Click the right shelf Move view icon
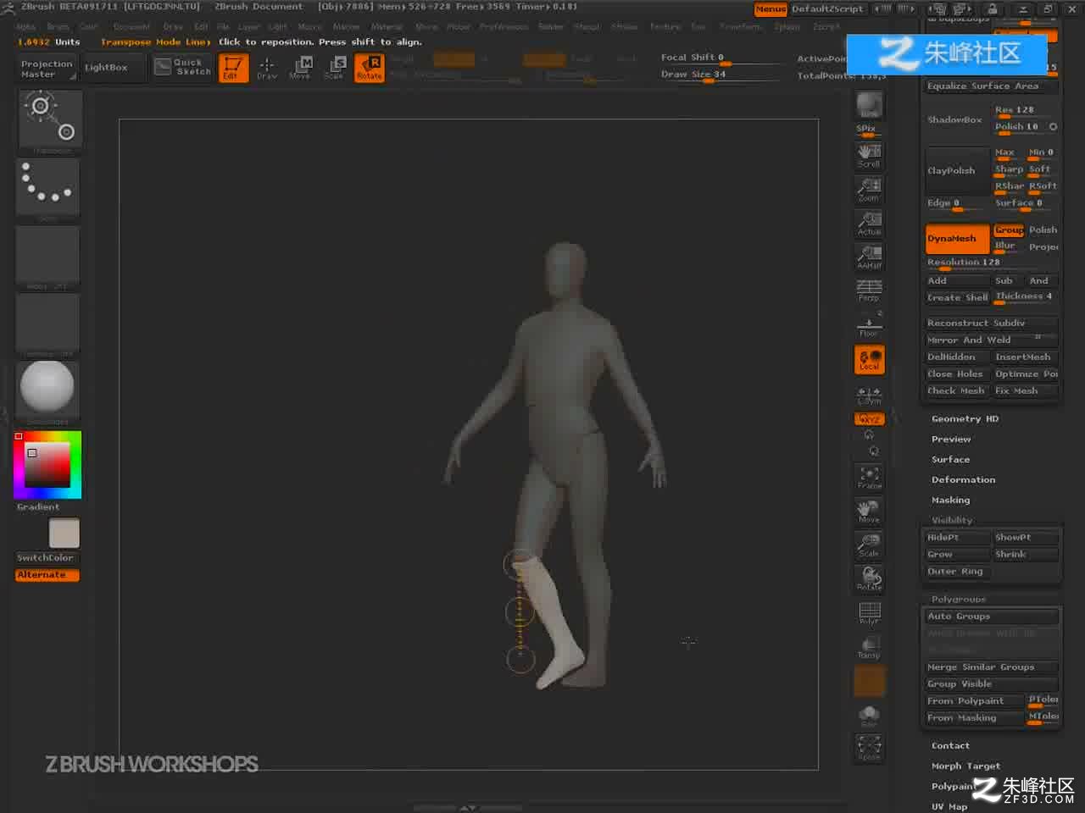This screenshot has width=1085, height=813. click(x=869, y=511)
